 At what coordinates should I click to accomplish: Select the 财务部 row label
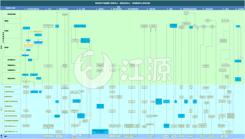tap(6, 31)
